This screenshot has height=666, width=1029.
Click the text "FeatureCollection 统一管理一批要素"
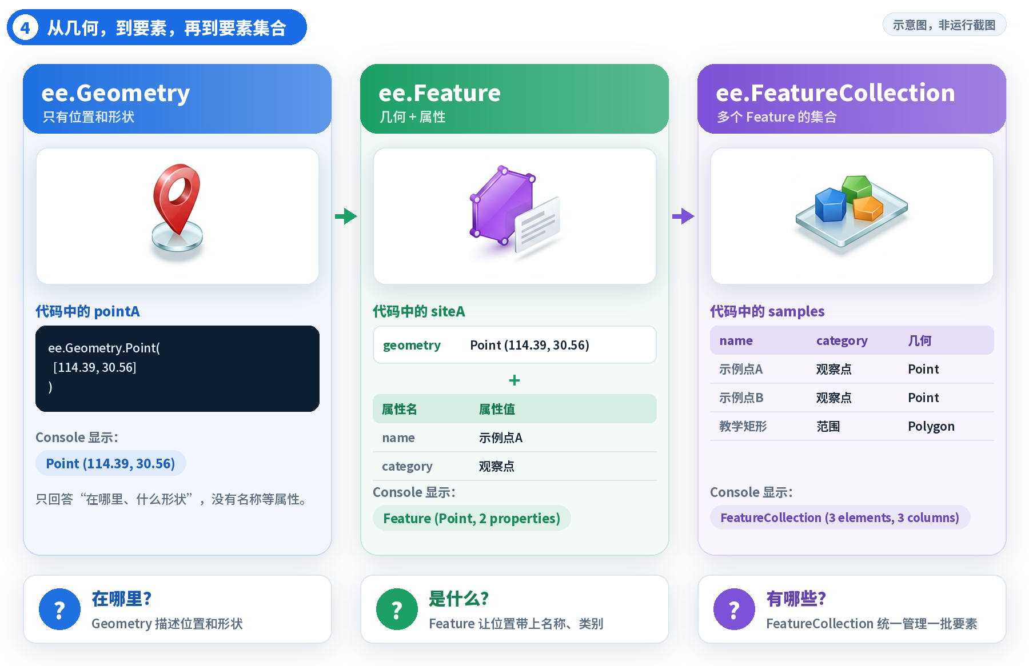(x=872, y=624)
